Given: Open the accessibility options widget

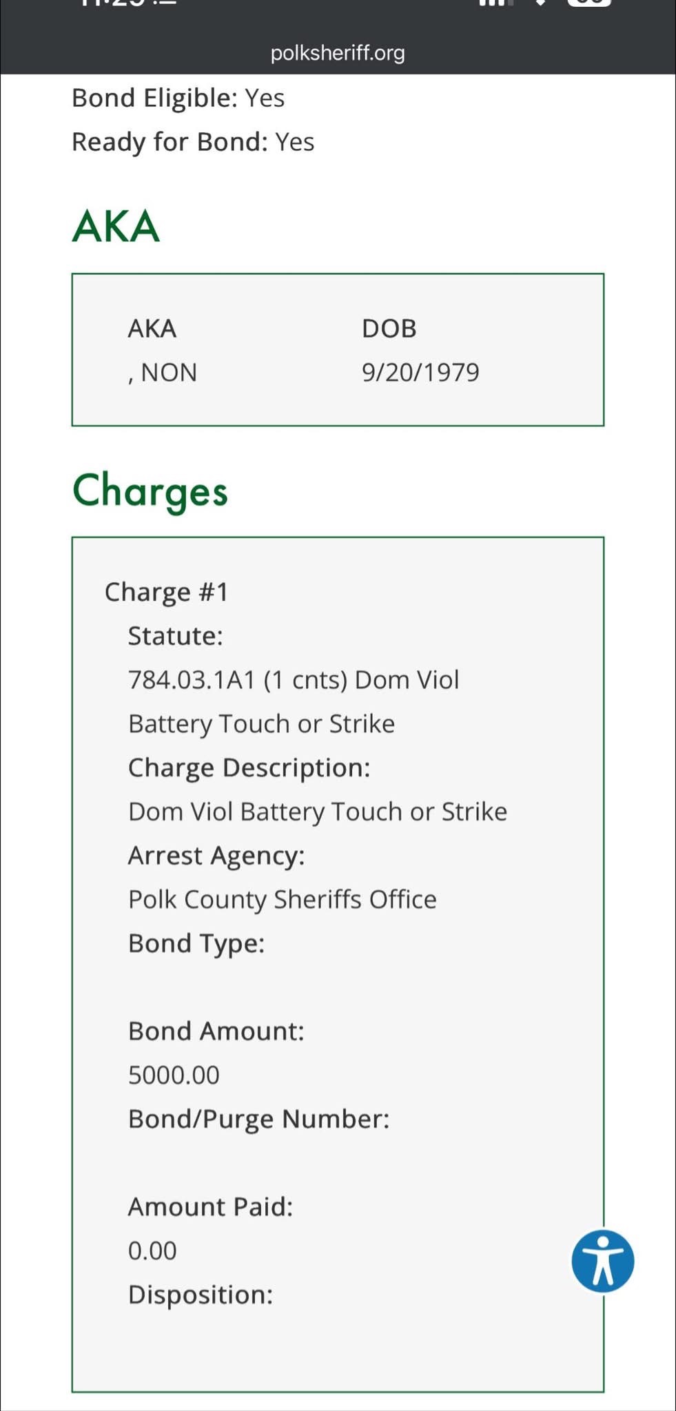Looking at the screenshot, I should (x=602, y=1260).
